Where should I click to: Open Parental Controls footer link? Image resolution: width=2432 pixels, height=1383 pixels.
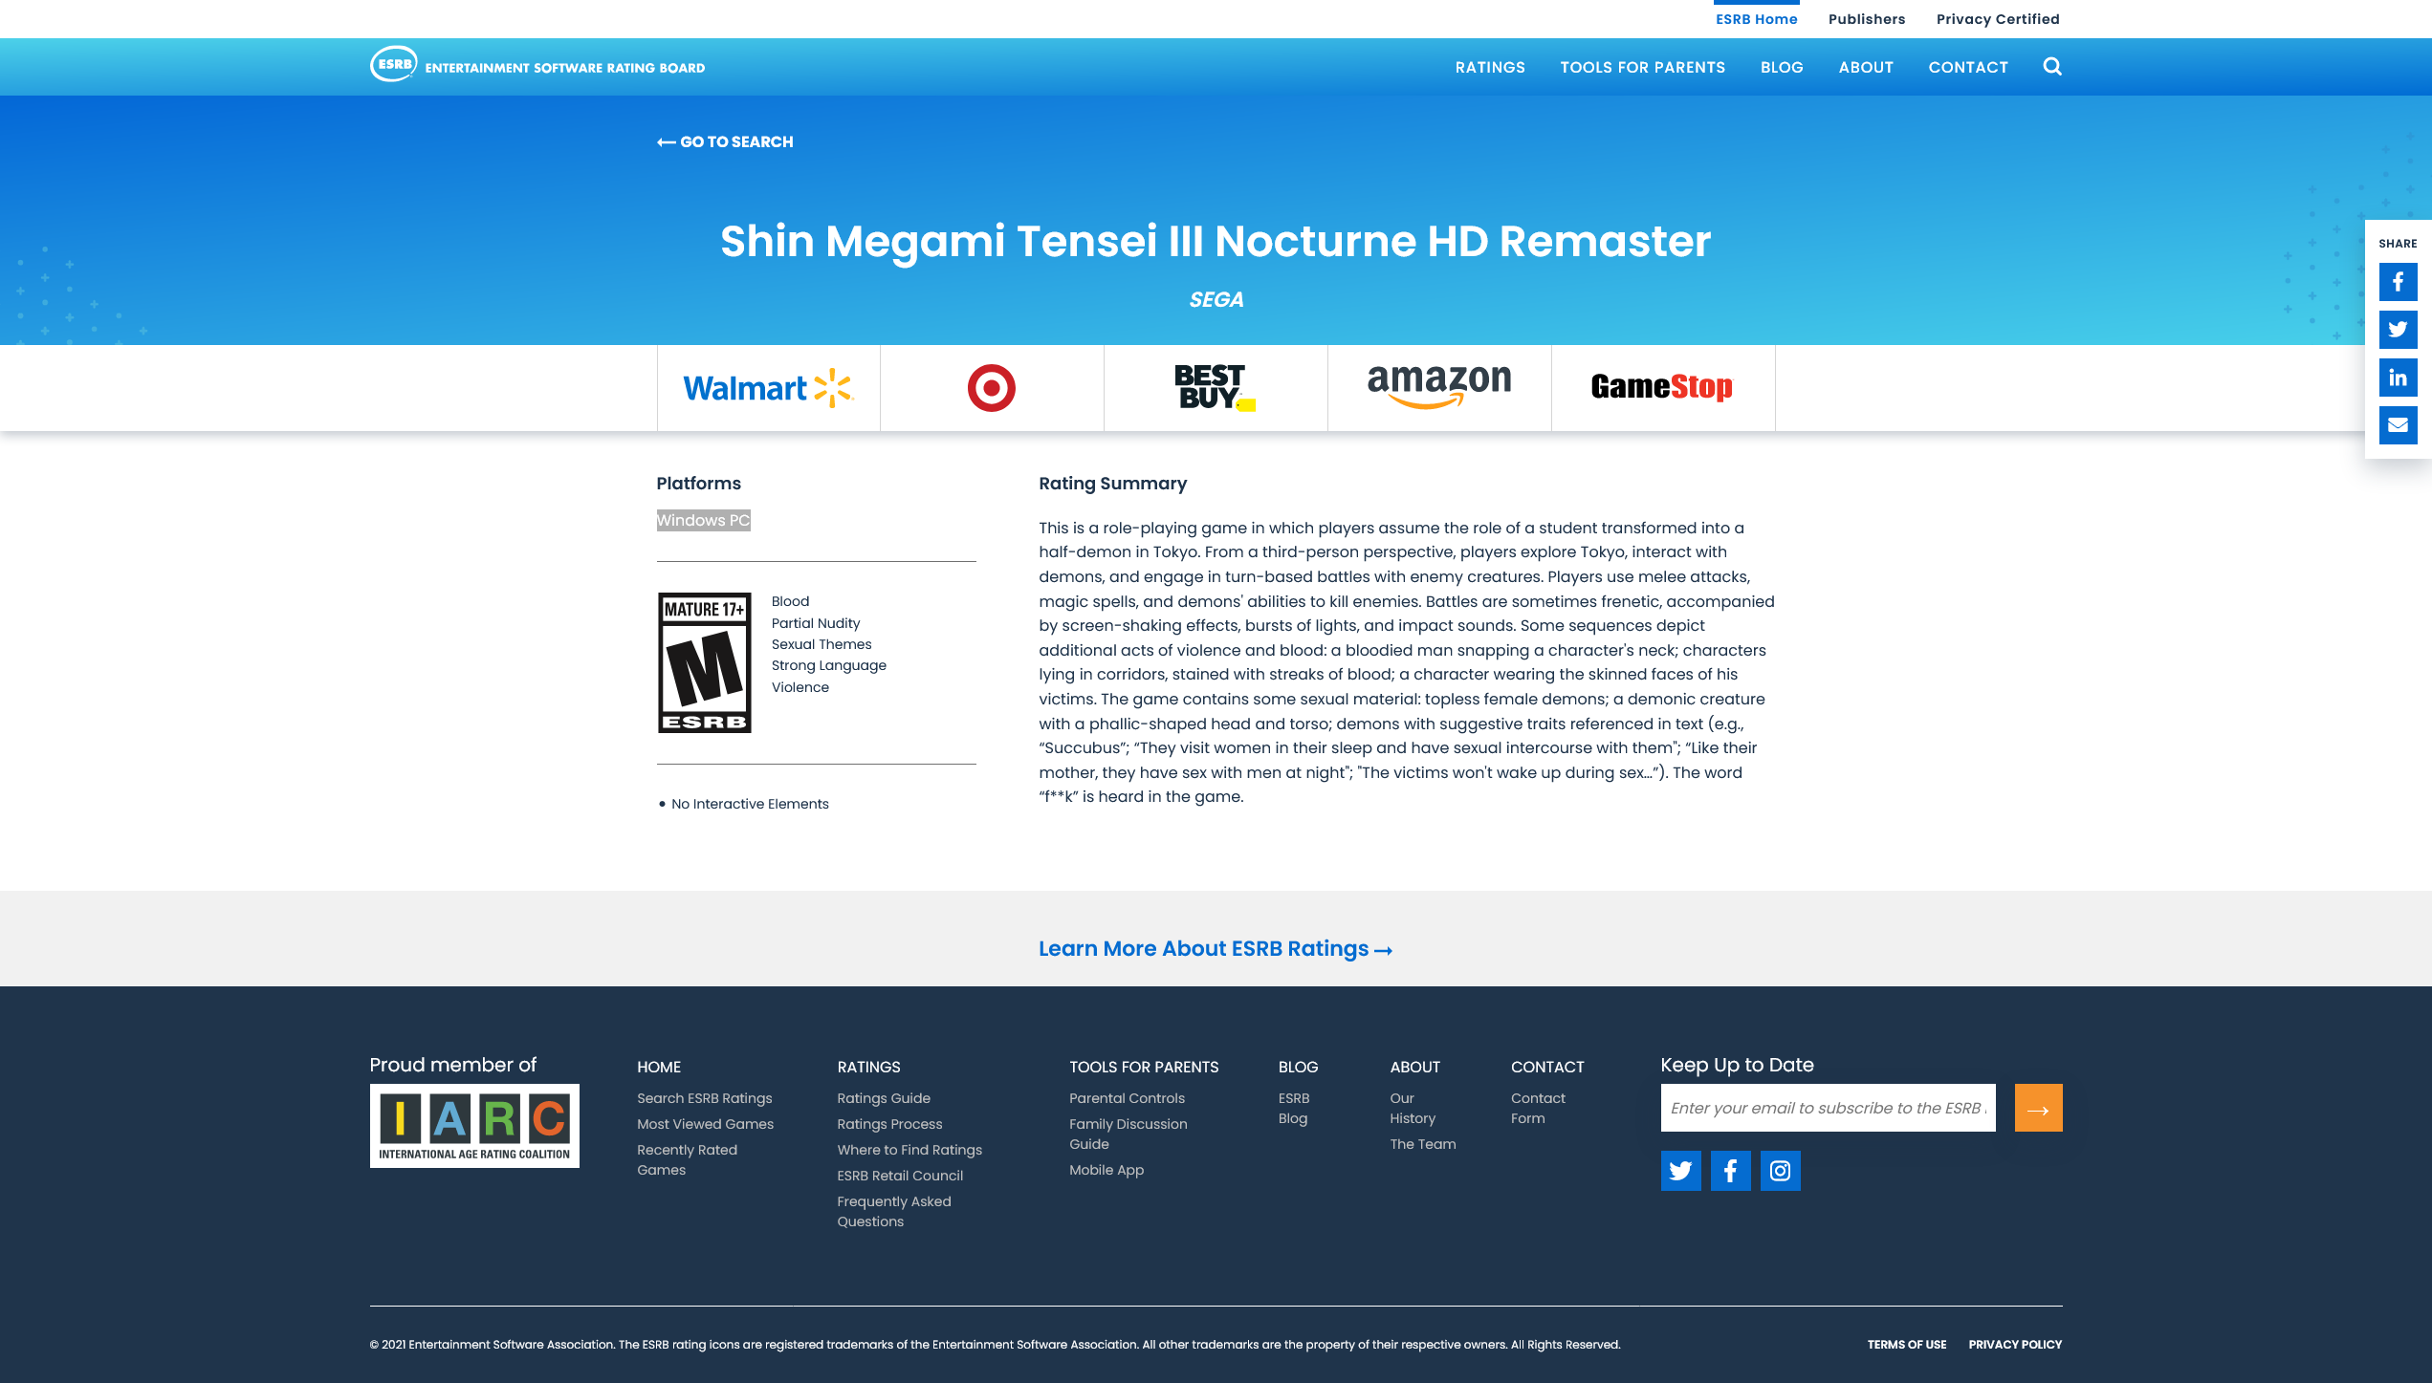tap(1127, 1098)
